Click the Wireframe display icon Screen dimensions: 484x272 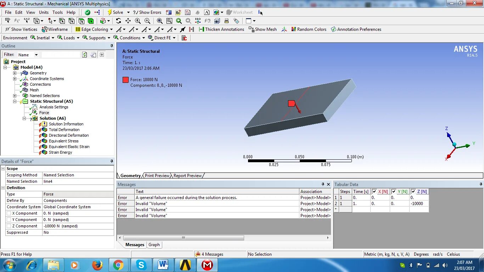[44, 29]
